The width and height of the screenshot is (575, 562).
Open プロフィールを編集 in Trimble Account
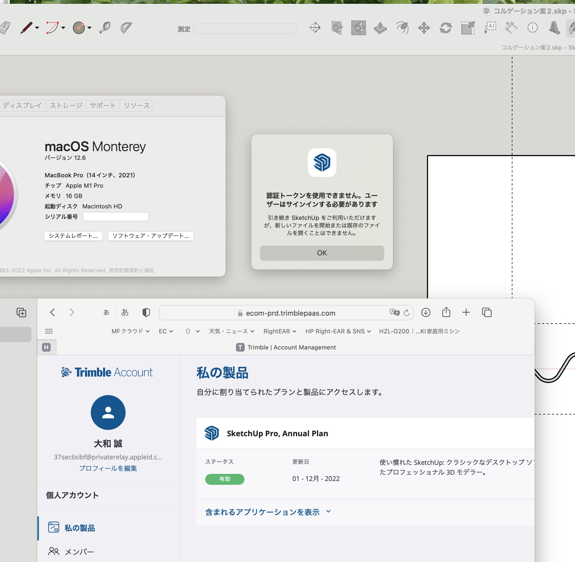pyautogui.click(x=108, y=468)
